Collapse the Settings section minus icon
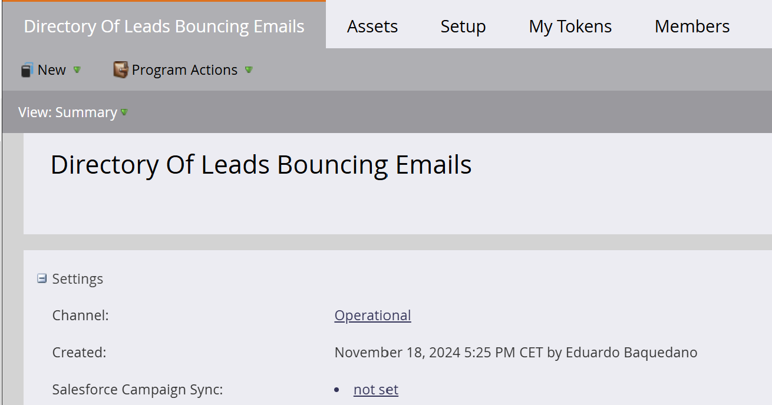Image resolution: width=772 pixels, height=405 pixels. coord(42,278)
